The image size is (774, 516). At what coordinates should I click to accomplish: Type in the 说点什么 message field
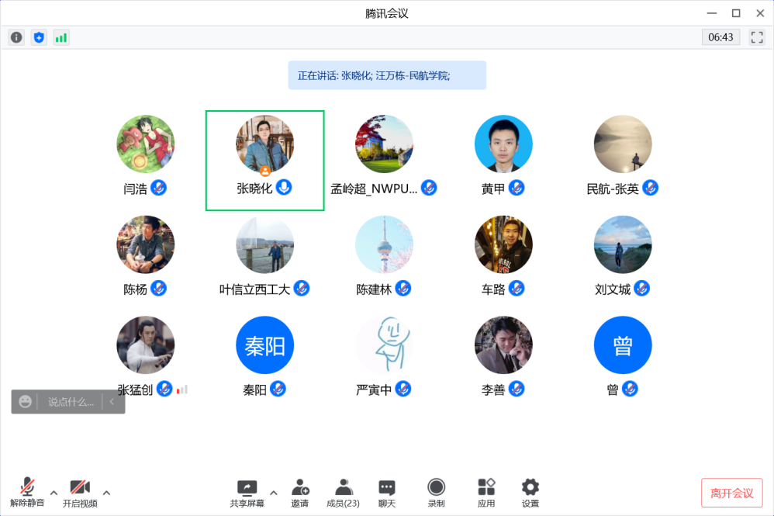click(71, 402)
